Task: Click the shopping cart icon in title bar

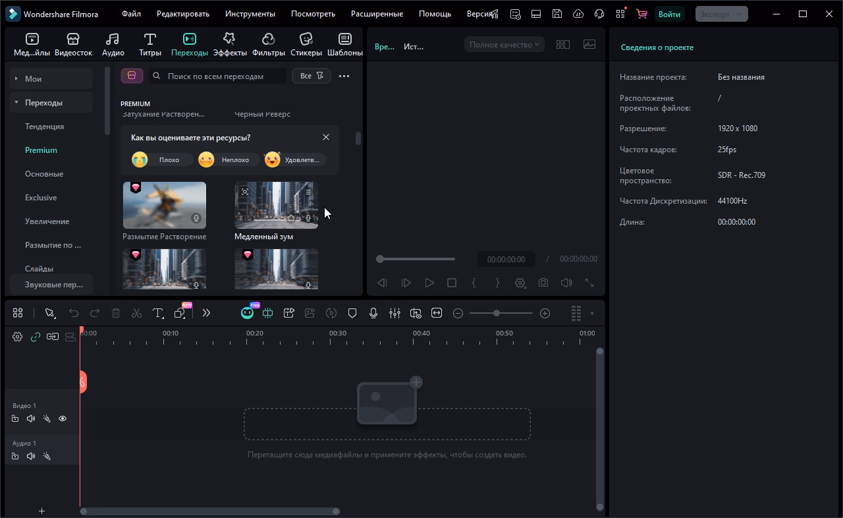Action: tap(641, 14)
